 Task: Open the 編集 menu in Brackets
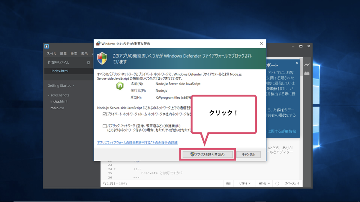click(x=63, y=53)
